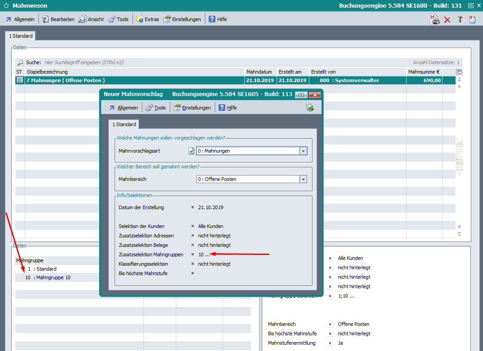Click the red X delete icon

pyautogui.click(x=447, y=20)
